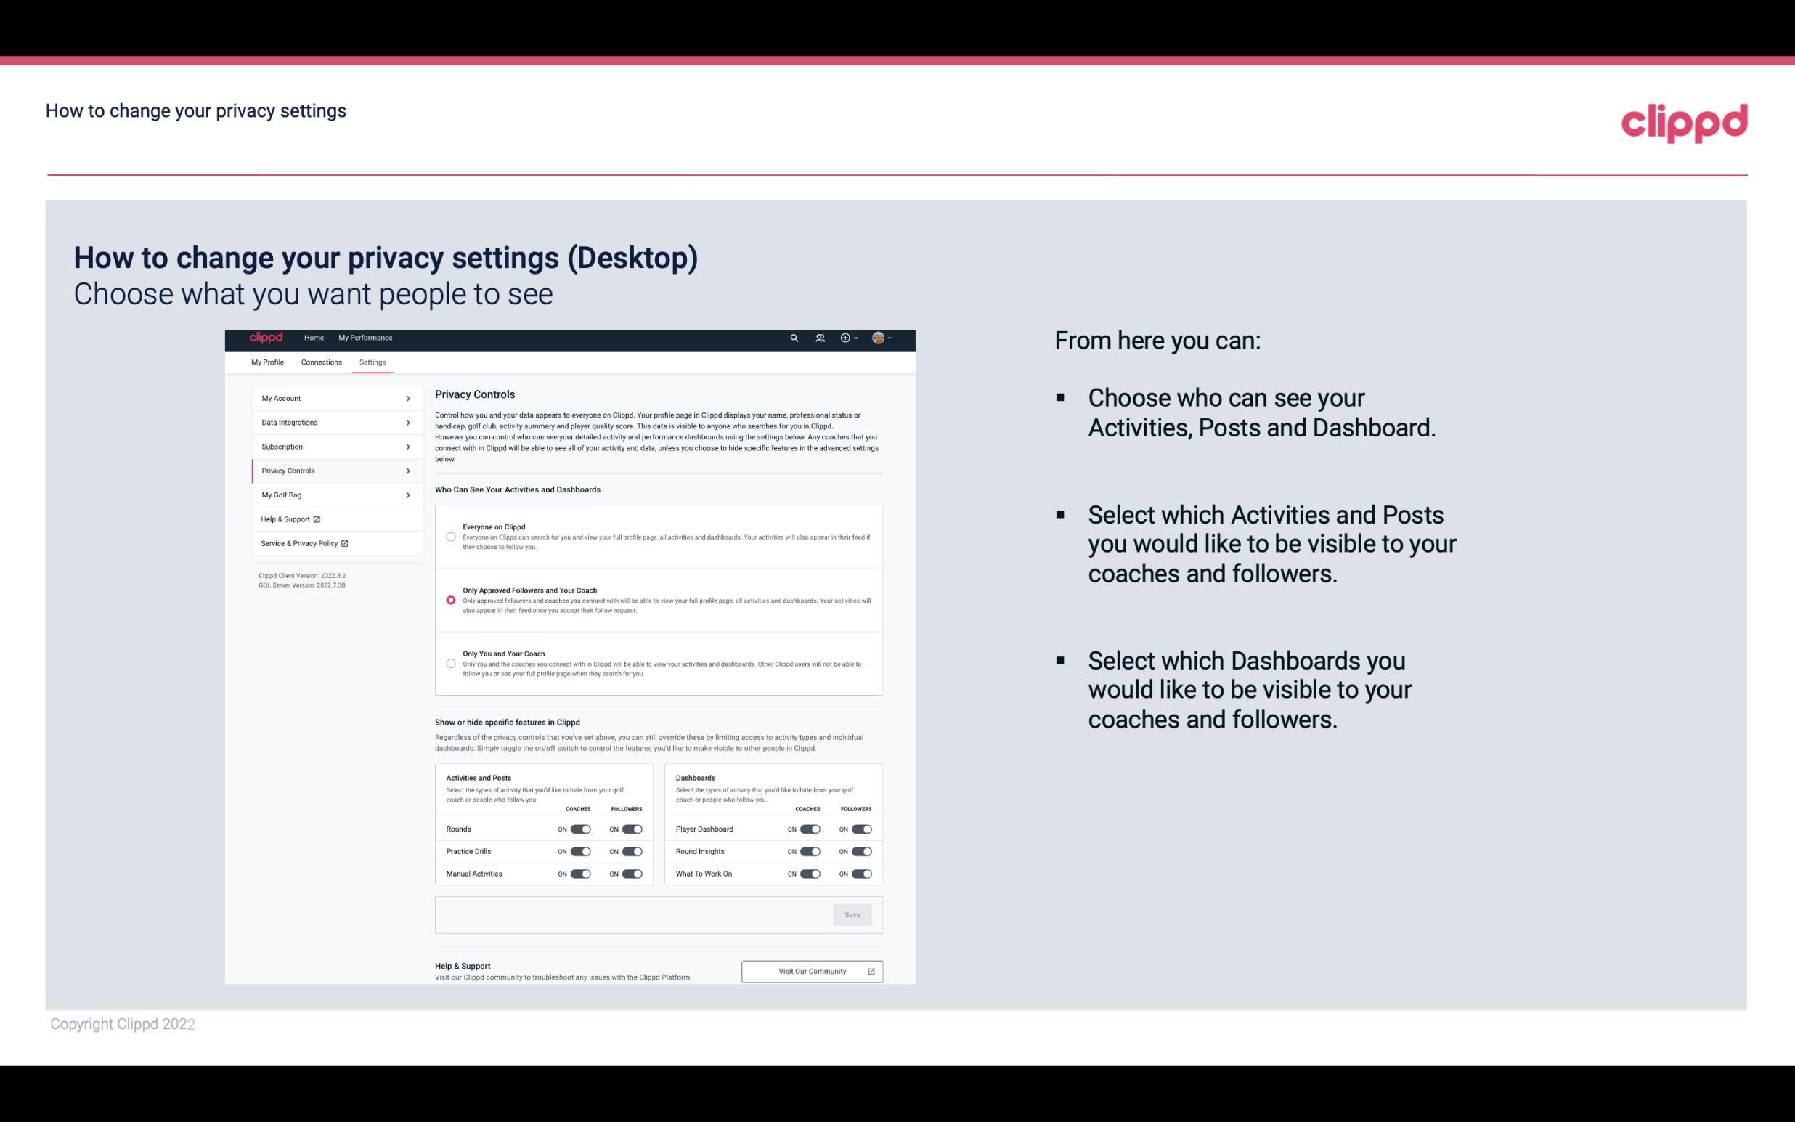Select the My Profile tab icon
The image size is (1795, 1122).
coord(267,361)
